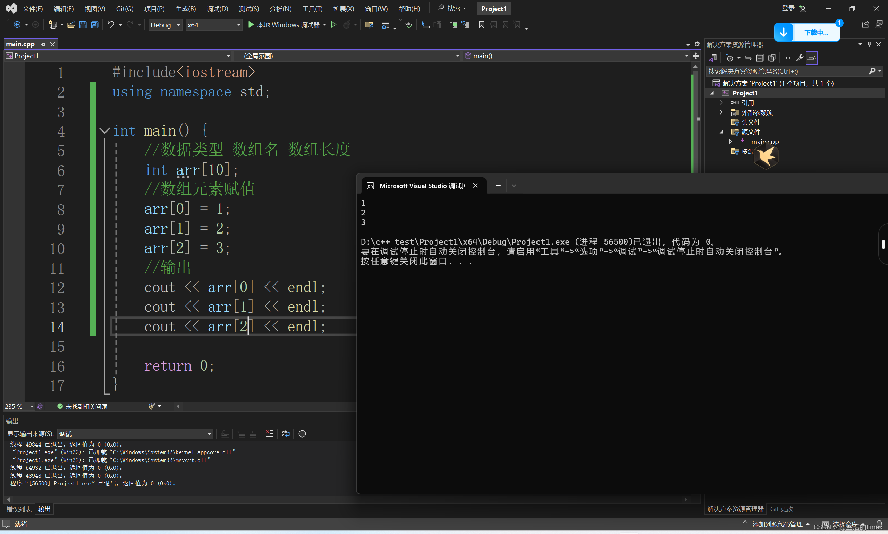Click the Share icon in title bar
Viewport: 888px width, 534px height.
[x=865, y=25]
